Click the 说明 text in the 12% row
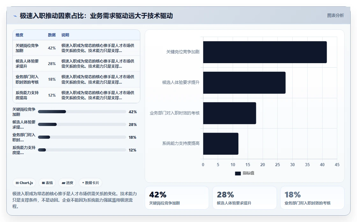 98,95
